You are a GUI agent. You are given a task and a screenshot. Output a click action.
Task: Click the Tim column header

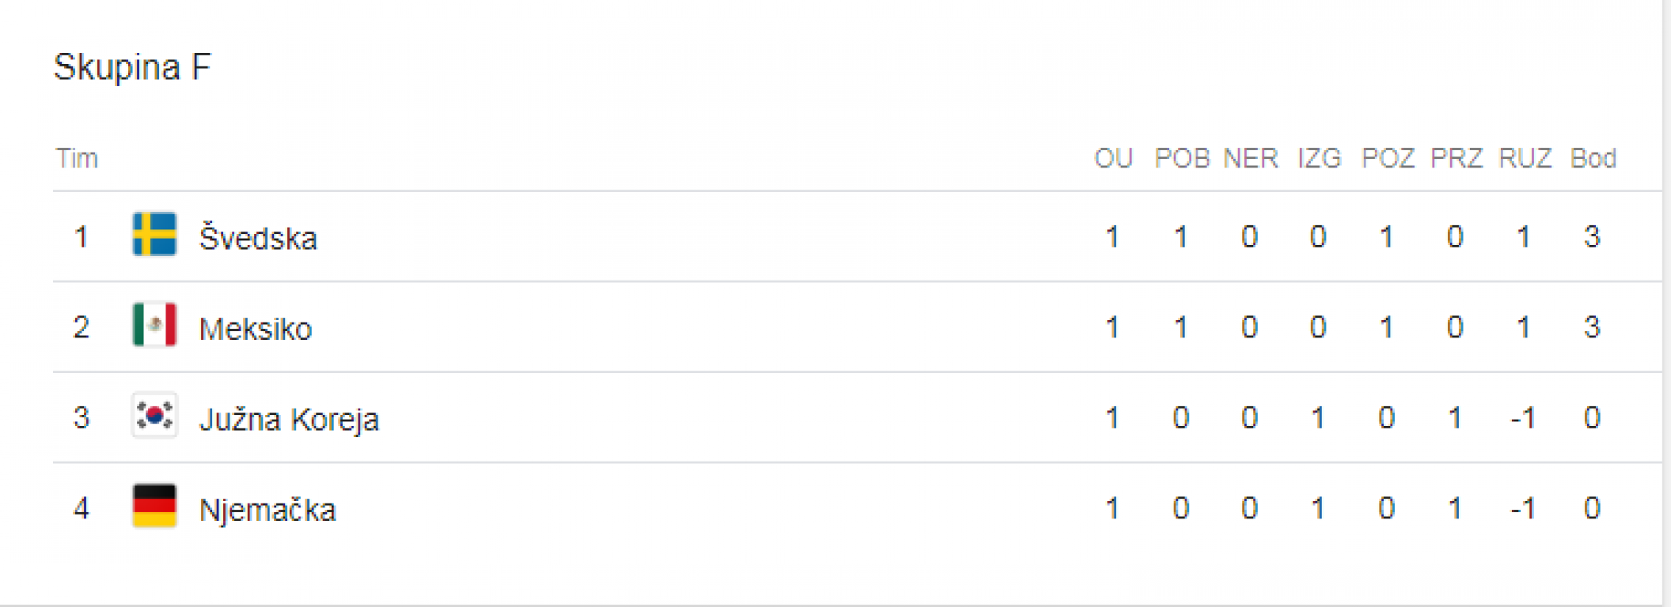tap(77, 158)
